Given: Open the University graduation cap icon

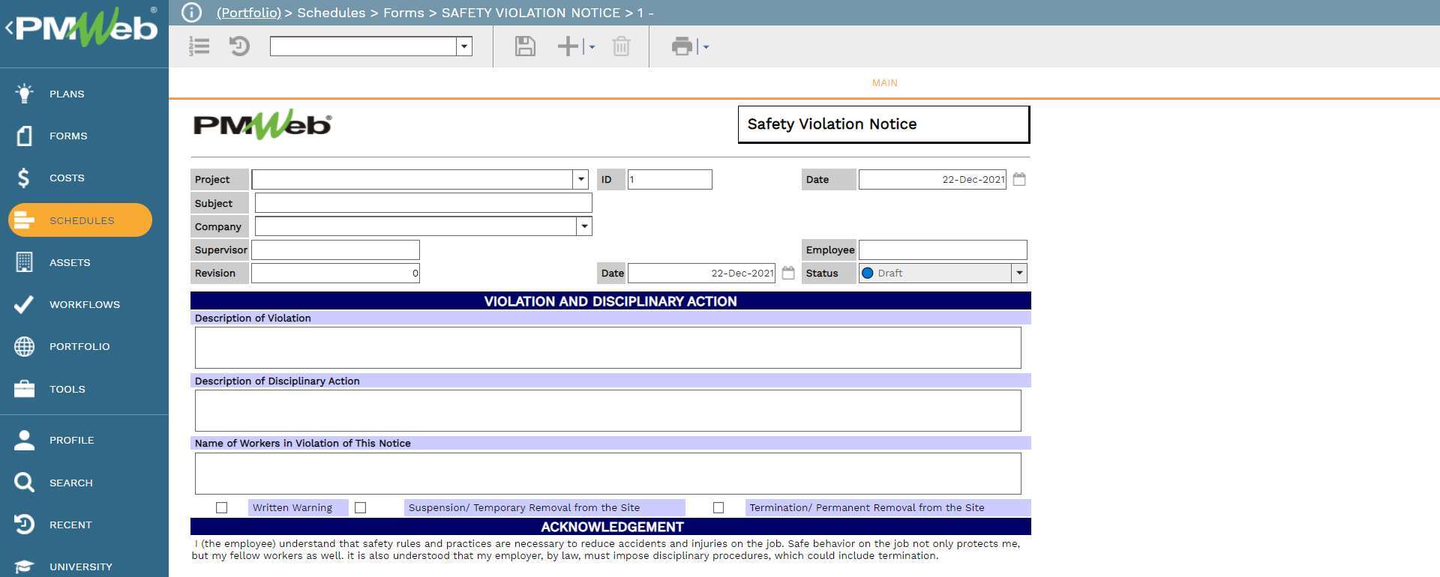Looking at the screenshot, I should 24,567.
